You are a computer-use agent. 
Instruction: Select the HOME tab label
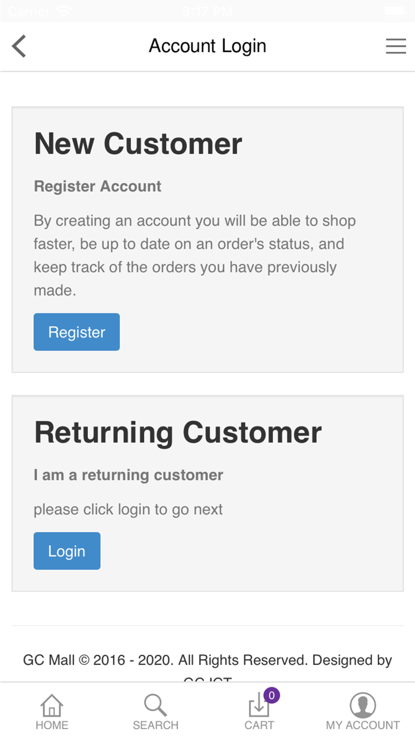[x=52, y=725]
